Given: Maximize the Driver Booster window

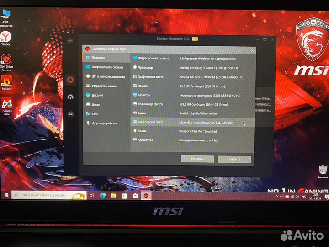Looking at the screenshot, I should pos(265,39).
